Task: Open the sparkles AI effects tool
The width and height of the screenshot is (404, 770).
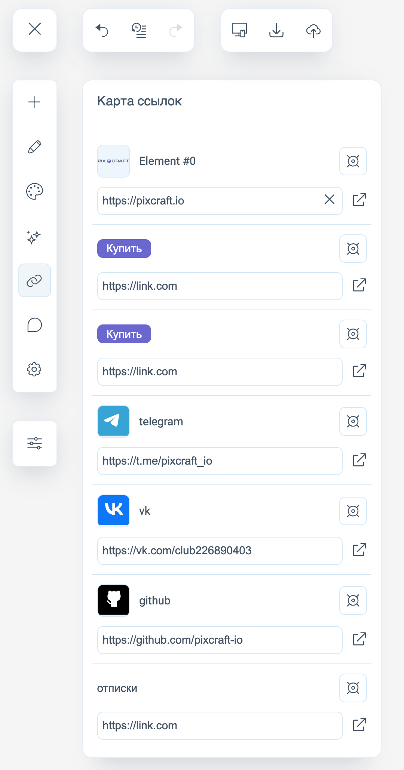Action: 34,237
